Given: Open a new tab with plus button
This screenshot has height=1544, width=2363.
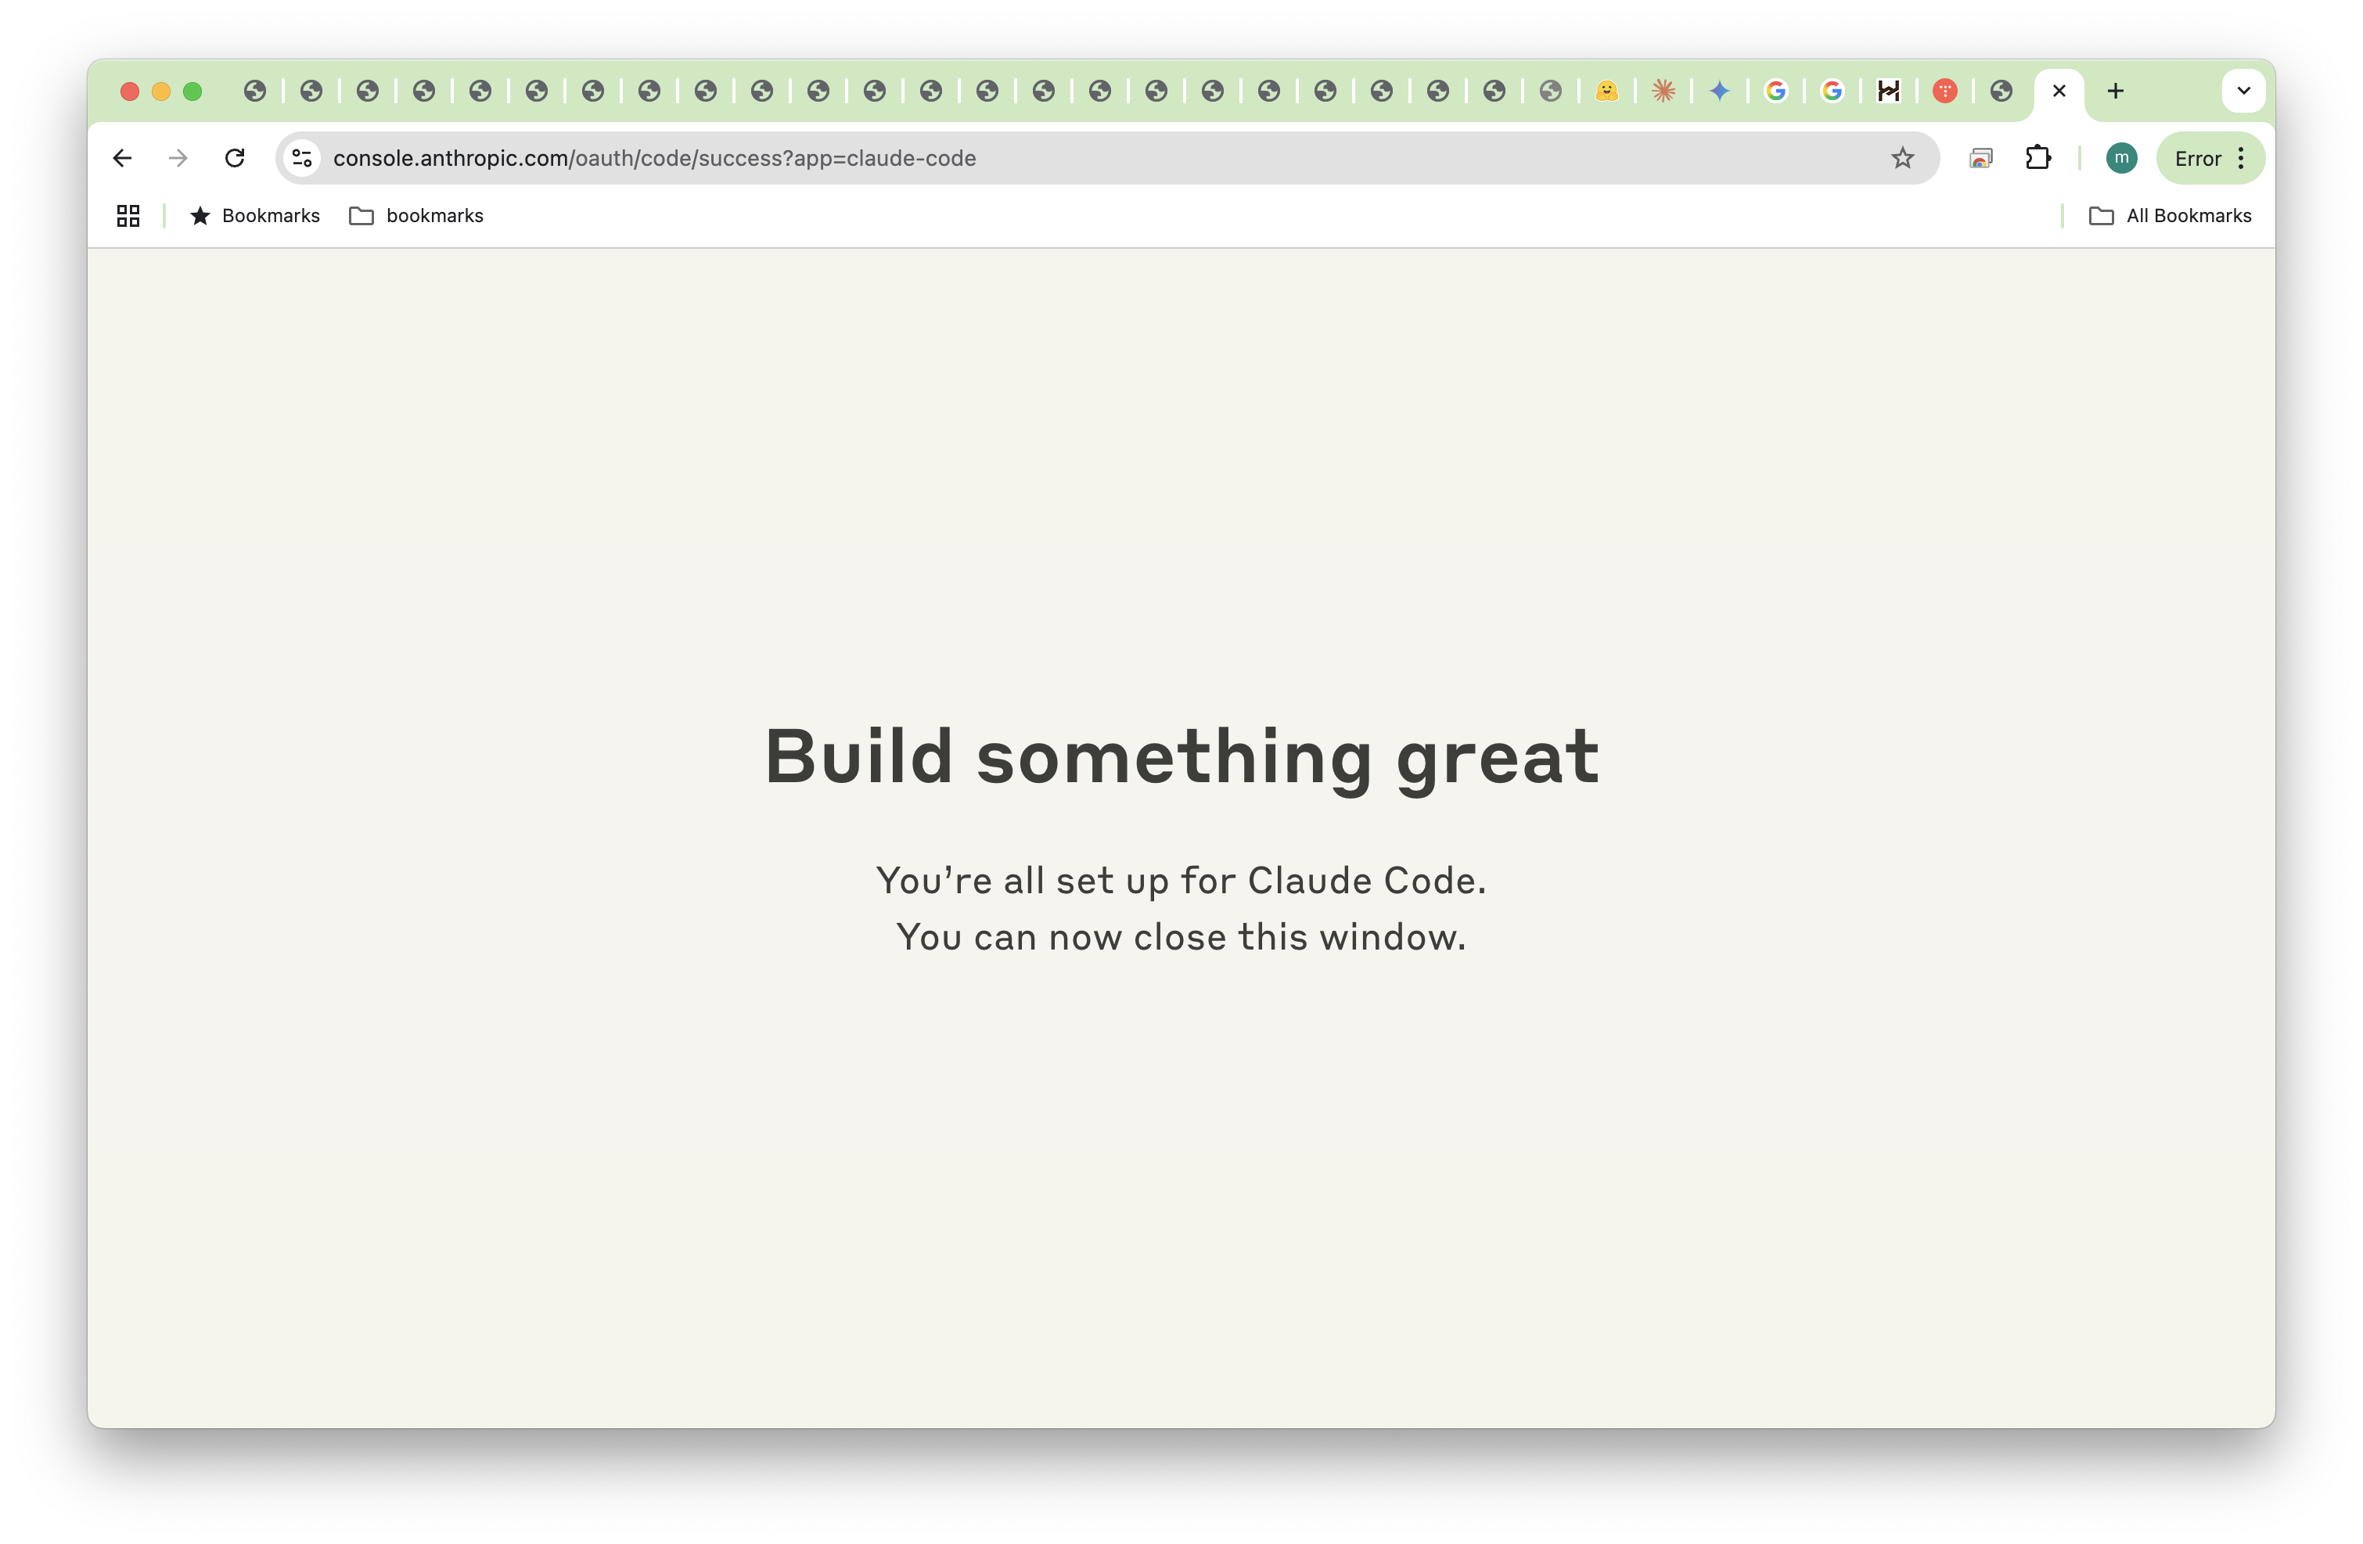Looking at the screenshot, I should 2115,92.
